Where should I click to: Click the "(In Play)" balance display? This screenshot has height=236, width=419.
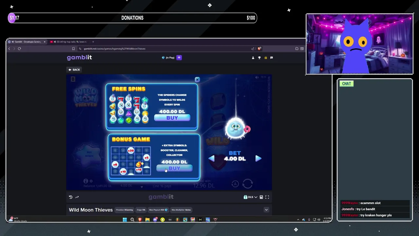(x=168, y=58)
